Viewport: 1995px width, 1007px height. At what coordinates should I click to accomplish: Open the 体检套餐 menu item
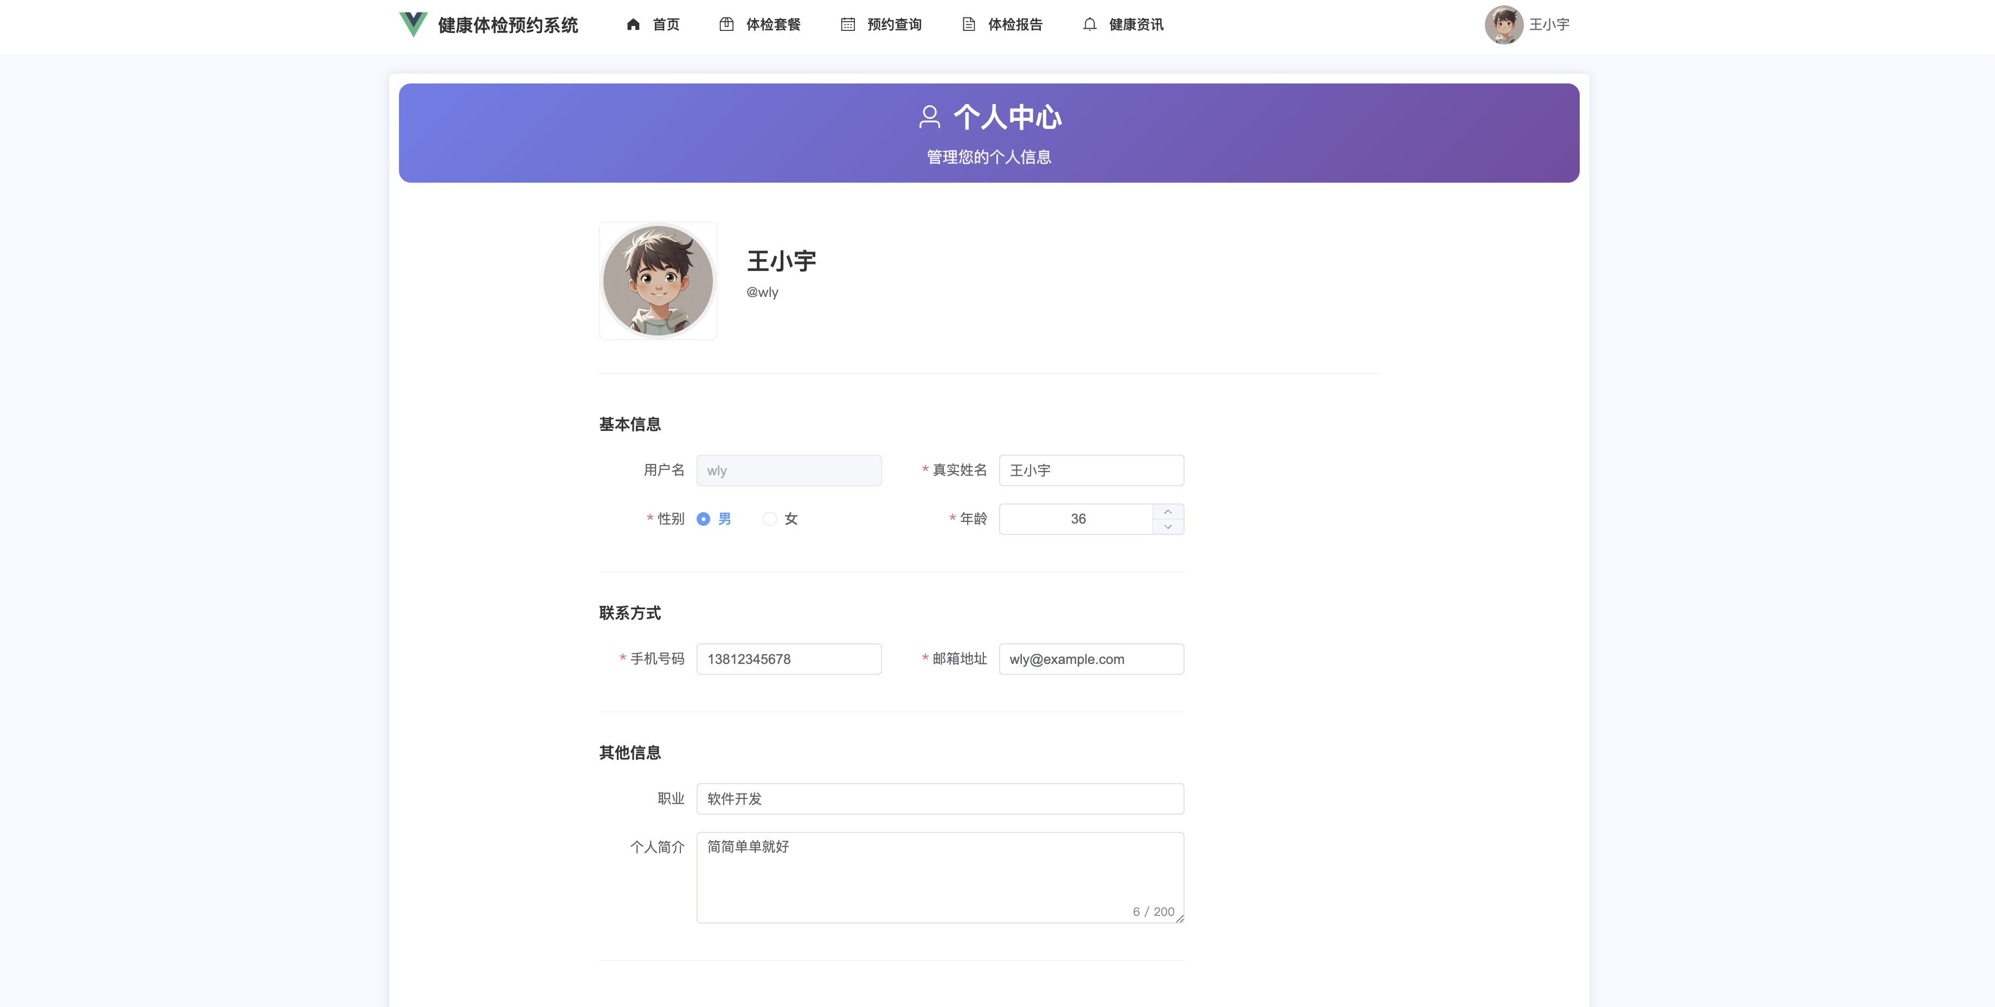[x=773, y=25]
